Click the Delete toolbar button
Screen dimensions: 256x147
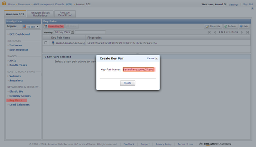tap(72, 26)
